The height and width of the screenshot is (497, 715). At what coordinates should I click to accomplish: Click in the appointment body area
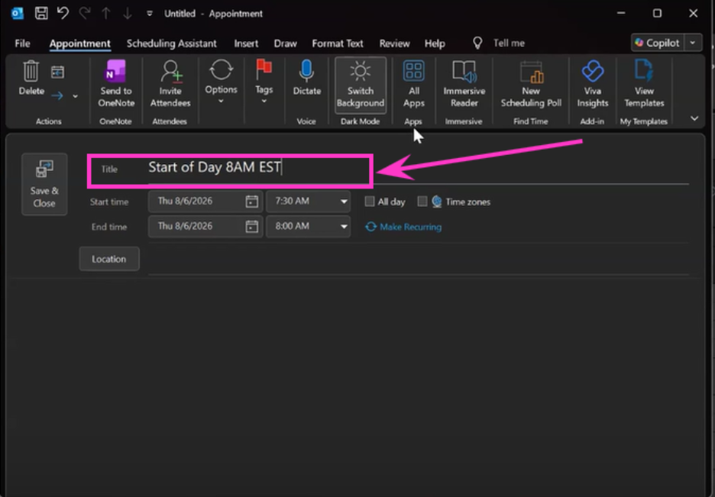click(356, 387)
